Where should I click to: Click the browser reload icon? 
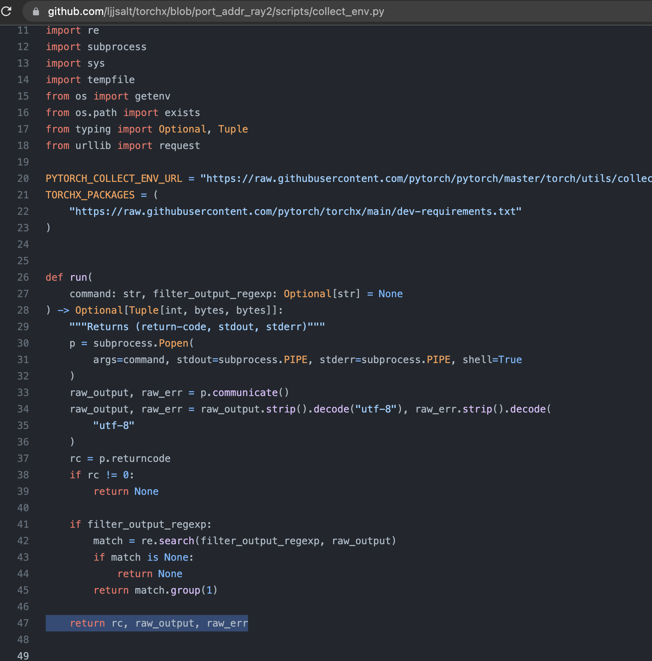(6, 11)
